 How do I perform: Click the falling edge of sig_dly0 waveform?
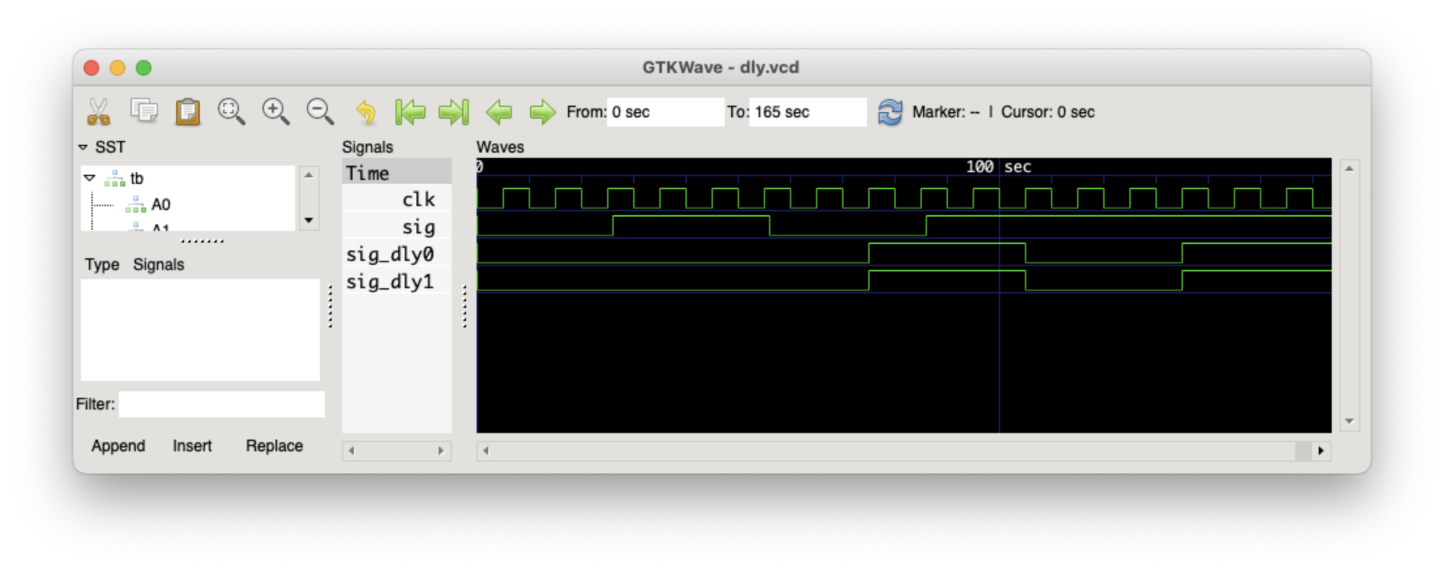point(1026,253)
